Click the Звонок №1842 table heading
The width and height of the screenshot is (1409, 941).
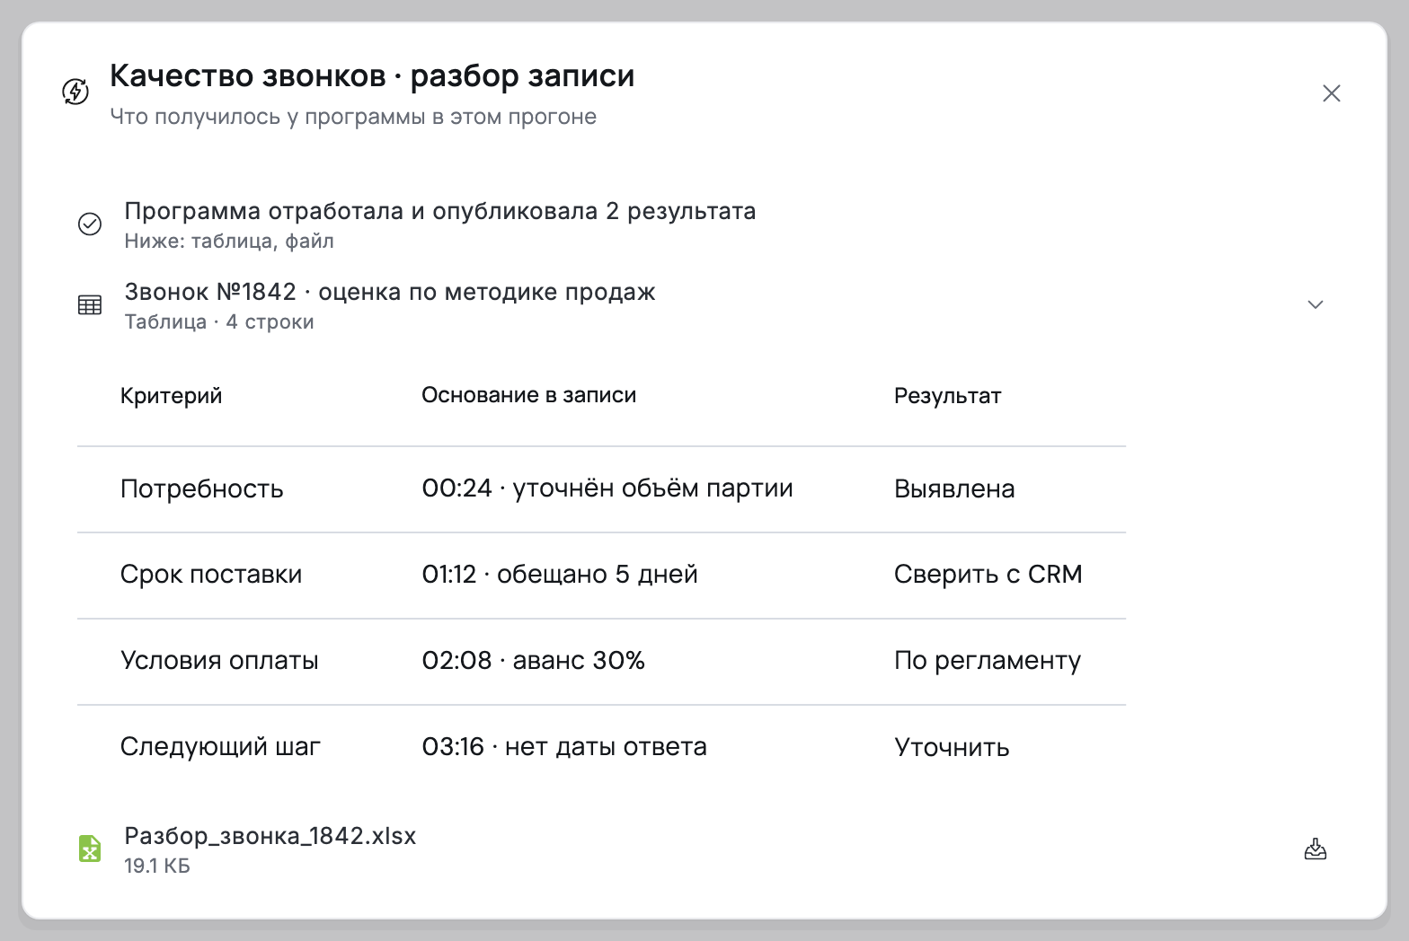coord(390,292)
